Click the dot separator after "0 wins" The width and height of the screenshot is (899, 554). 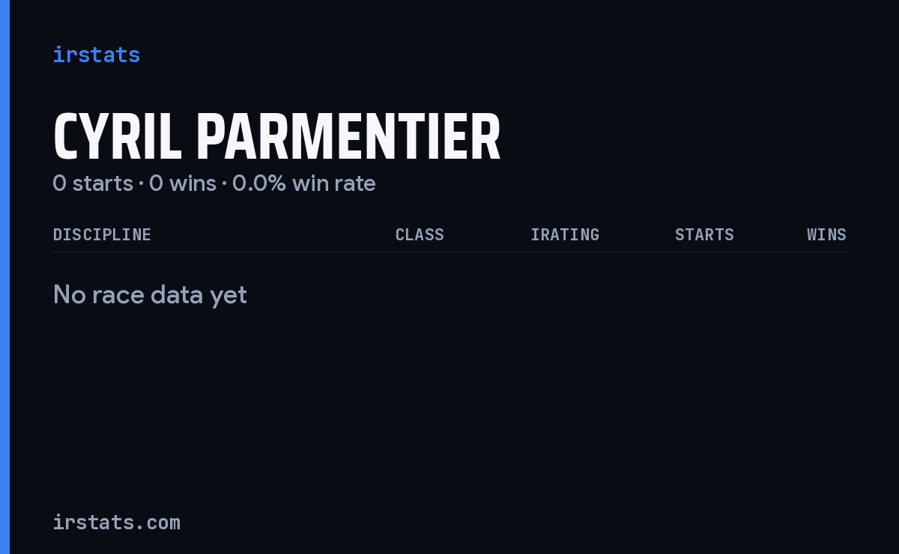(224, 184)
